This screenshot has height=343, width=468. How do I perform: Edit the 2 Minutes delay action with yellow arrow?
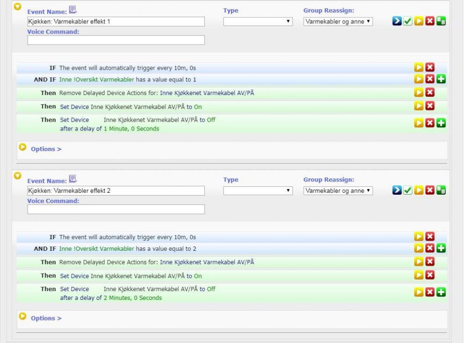(419, 293)
